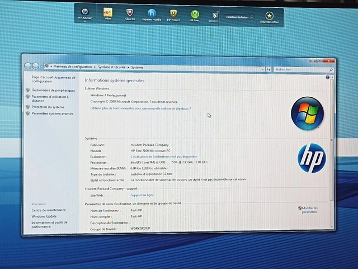The image size is (358, 269).
Task: Open the help question mark icon
Action: coord(327,77)
